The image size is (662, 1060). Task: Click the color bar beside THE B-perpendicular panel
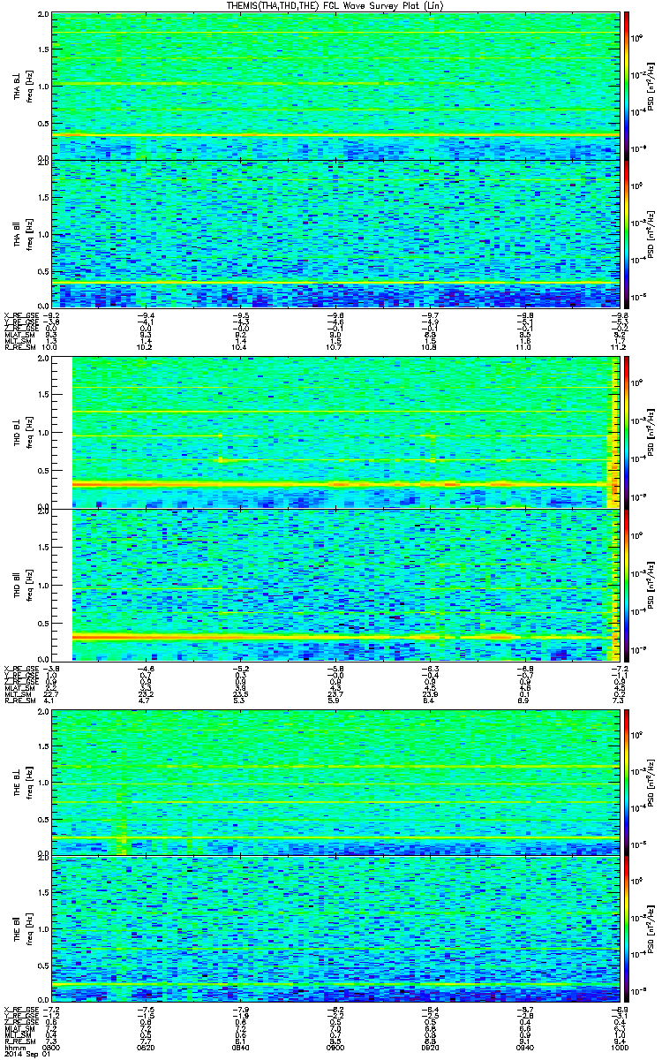click(x=627, y=782)
